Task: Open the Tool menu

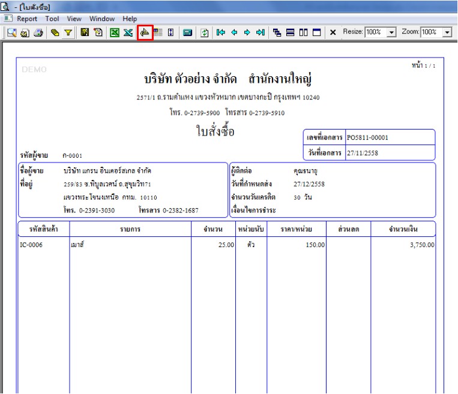Action: pos(52,19)
